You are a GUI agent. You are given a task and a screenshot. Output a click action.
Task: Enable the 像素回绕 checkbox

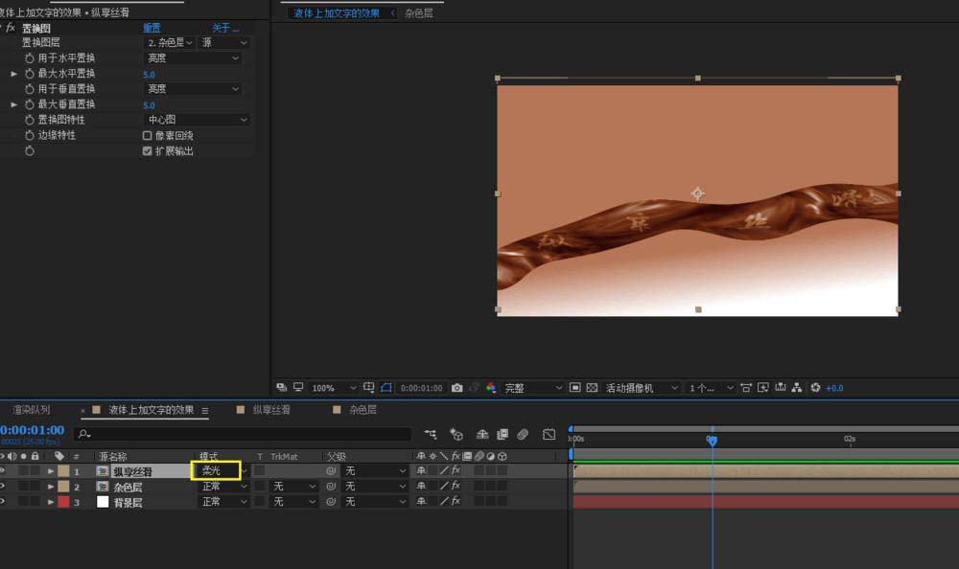[147, 135]
